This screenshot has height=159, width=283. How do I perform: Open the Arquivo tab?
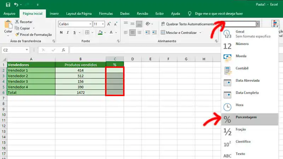(x=10, y=14)
